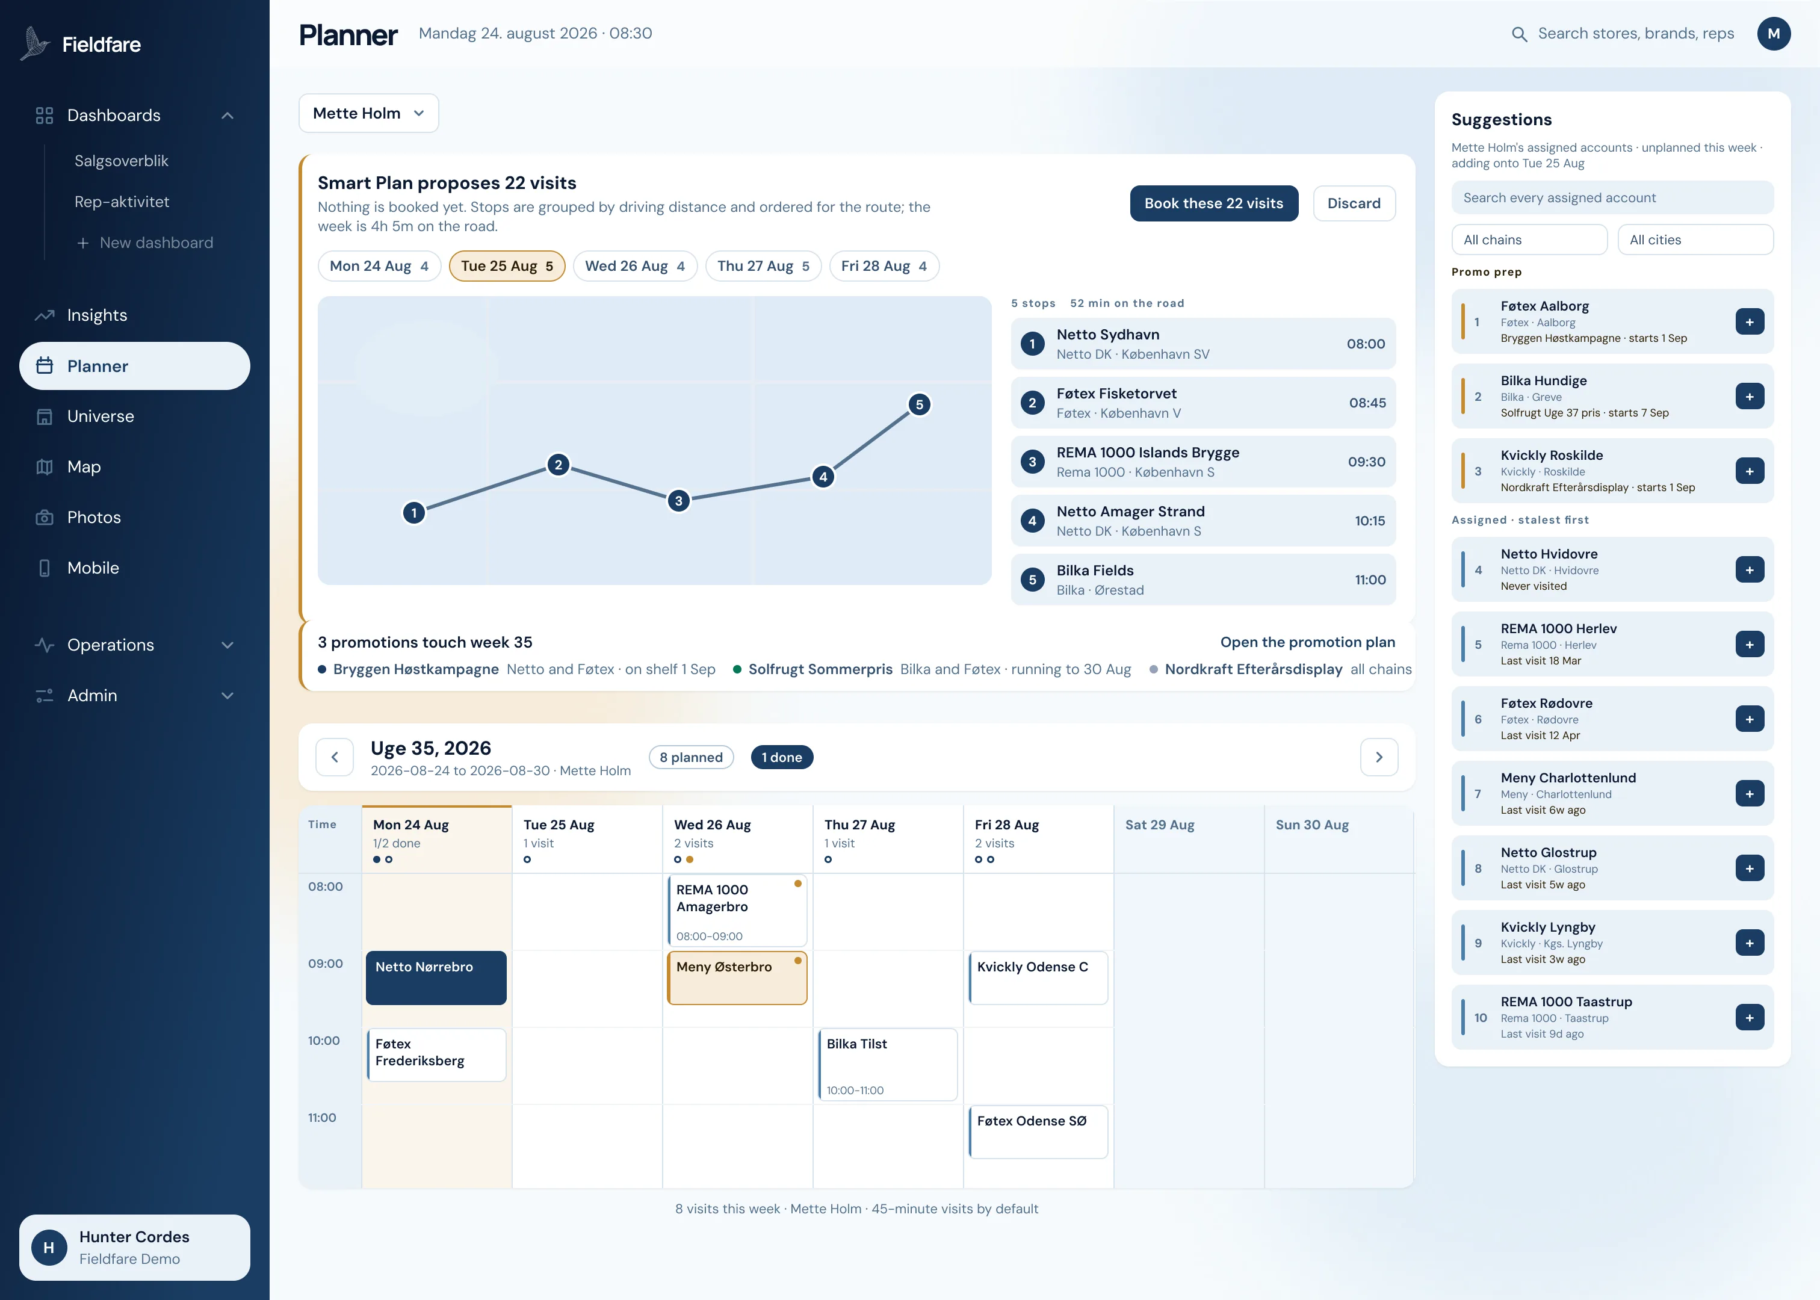Open Map in the sidebar
The image size is (1820, 1300).
pyautogui.click(x=134, y=466)
